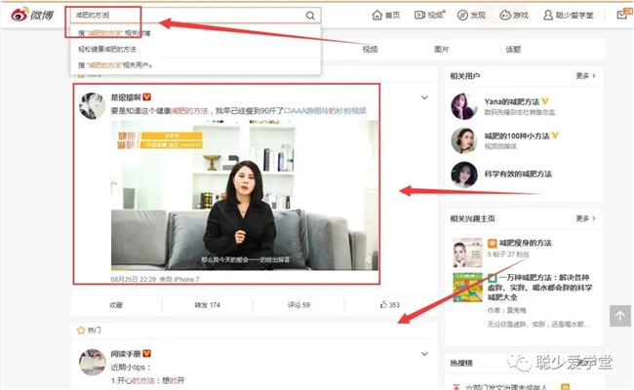Image resolution: width=634 pixels, height=390 pixels.
Task: Click the Weibo logo
Action: (31, 15)
